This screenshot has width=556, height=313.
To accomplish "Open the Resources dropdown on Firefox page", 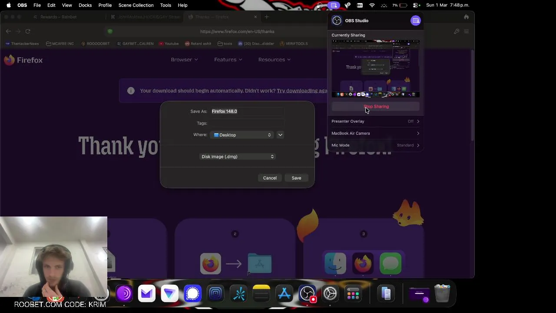I will (x=274, y=60).
